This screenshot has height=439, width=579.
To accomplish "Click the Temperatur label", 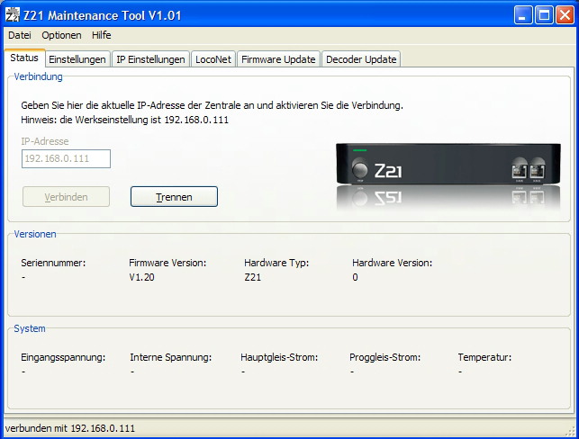I will coord(484,357).
